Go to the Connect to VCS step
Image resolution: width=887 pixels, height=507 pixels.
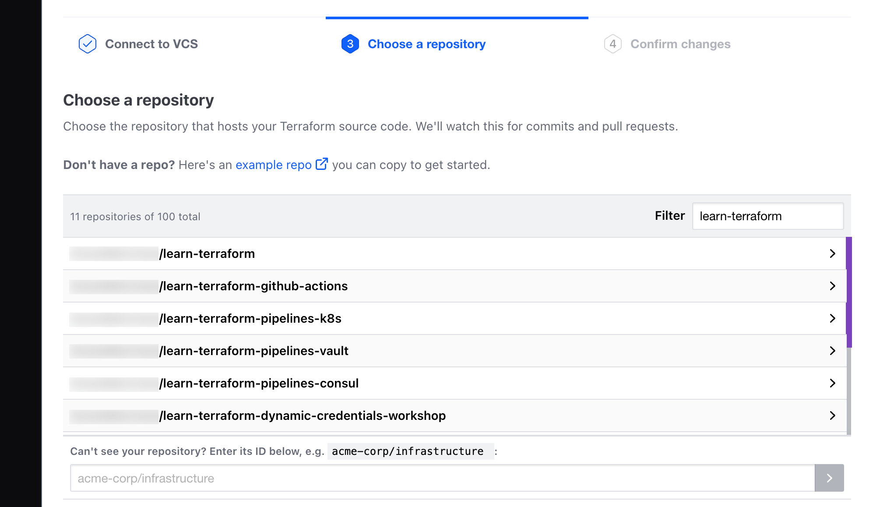(x=151, y=44)
